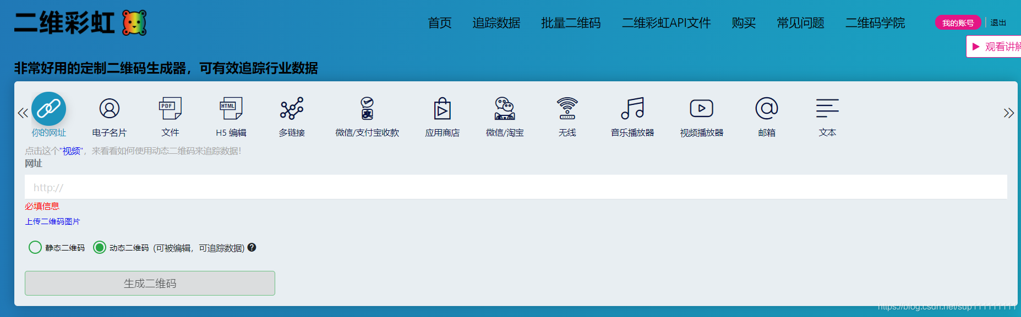Click the 观看讲解 play button

pos(994,47)
